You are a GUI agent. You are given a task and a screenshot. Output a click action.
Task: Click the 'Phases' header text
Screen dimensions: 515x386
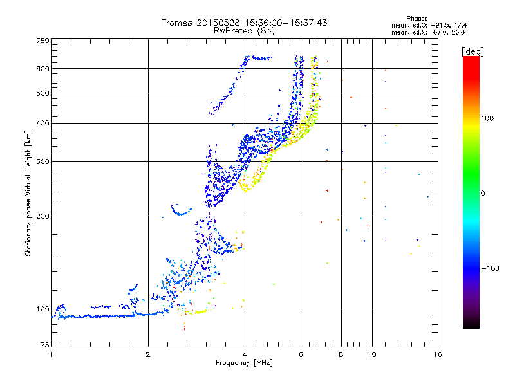click(x=417, y=19)
